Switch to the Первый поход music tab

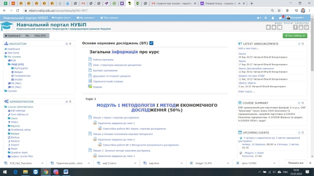222,3
